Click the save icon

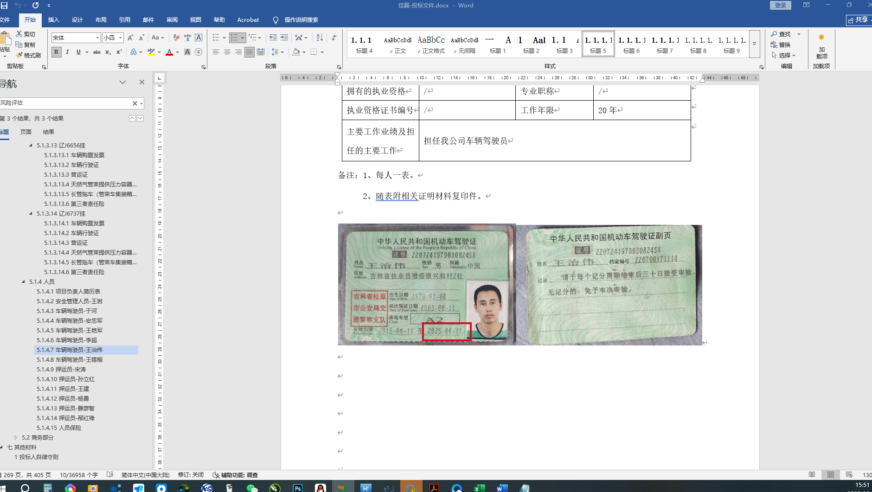point(4,5)
